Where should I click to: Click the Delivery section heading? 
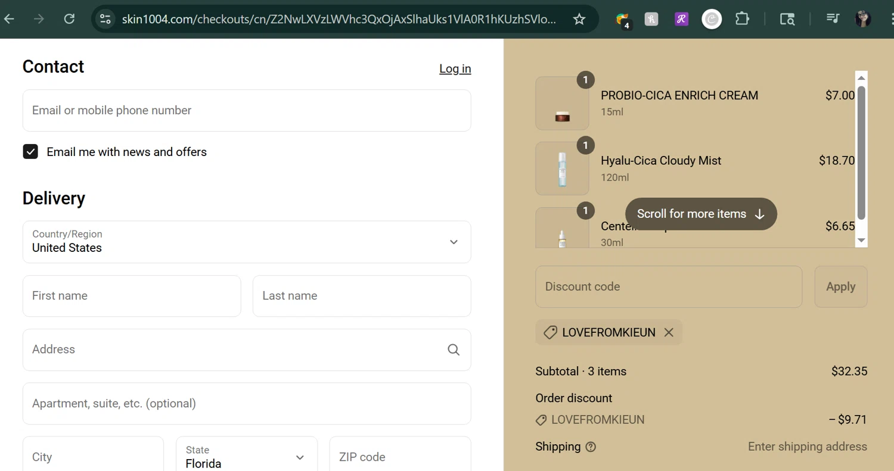[54, 198]
